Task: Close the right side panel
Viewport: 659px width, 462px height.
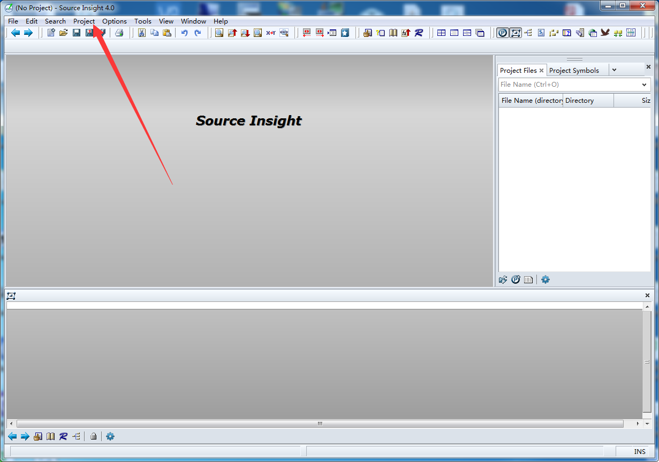Action: [x=648, y=67]
